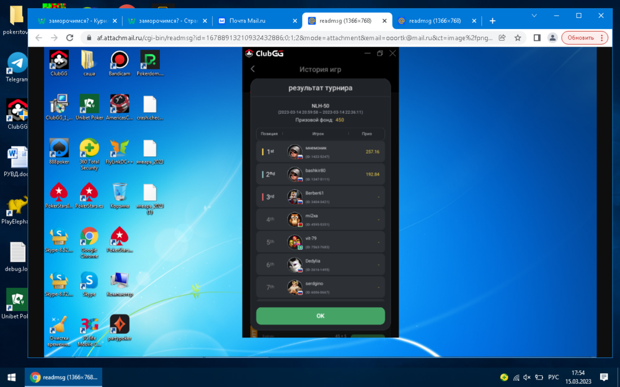Click the browser back arrow
This screenshot has width=620, height=387.
pos(38,38)
